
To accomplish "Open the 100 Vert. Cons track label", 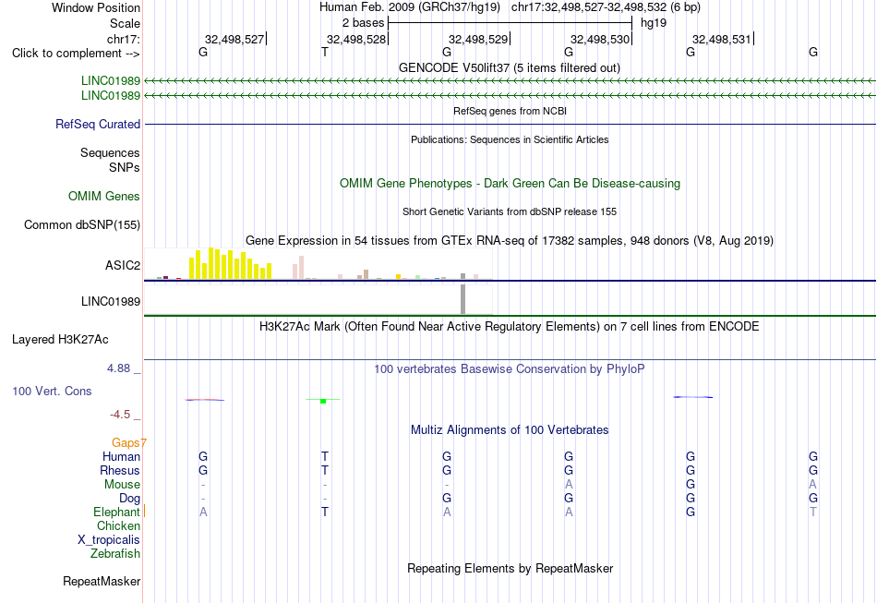I will (52, 391).
